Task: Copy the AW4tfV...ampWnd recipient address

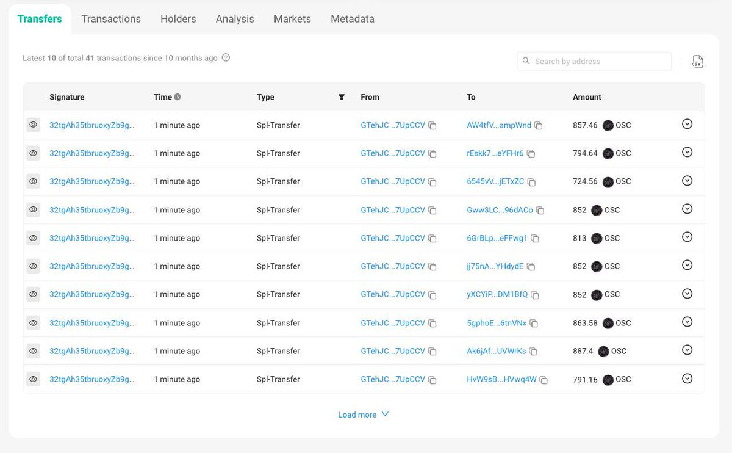Action: [538, 125]
